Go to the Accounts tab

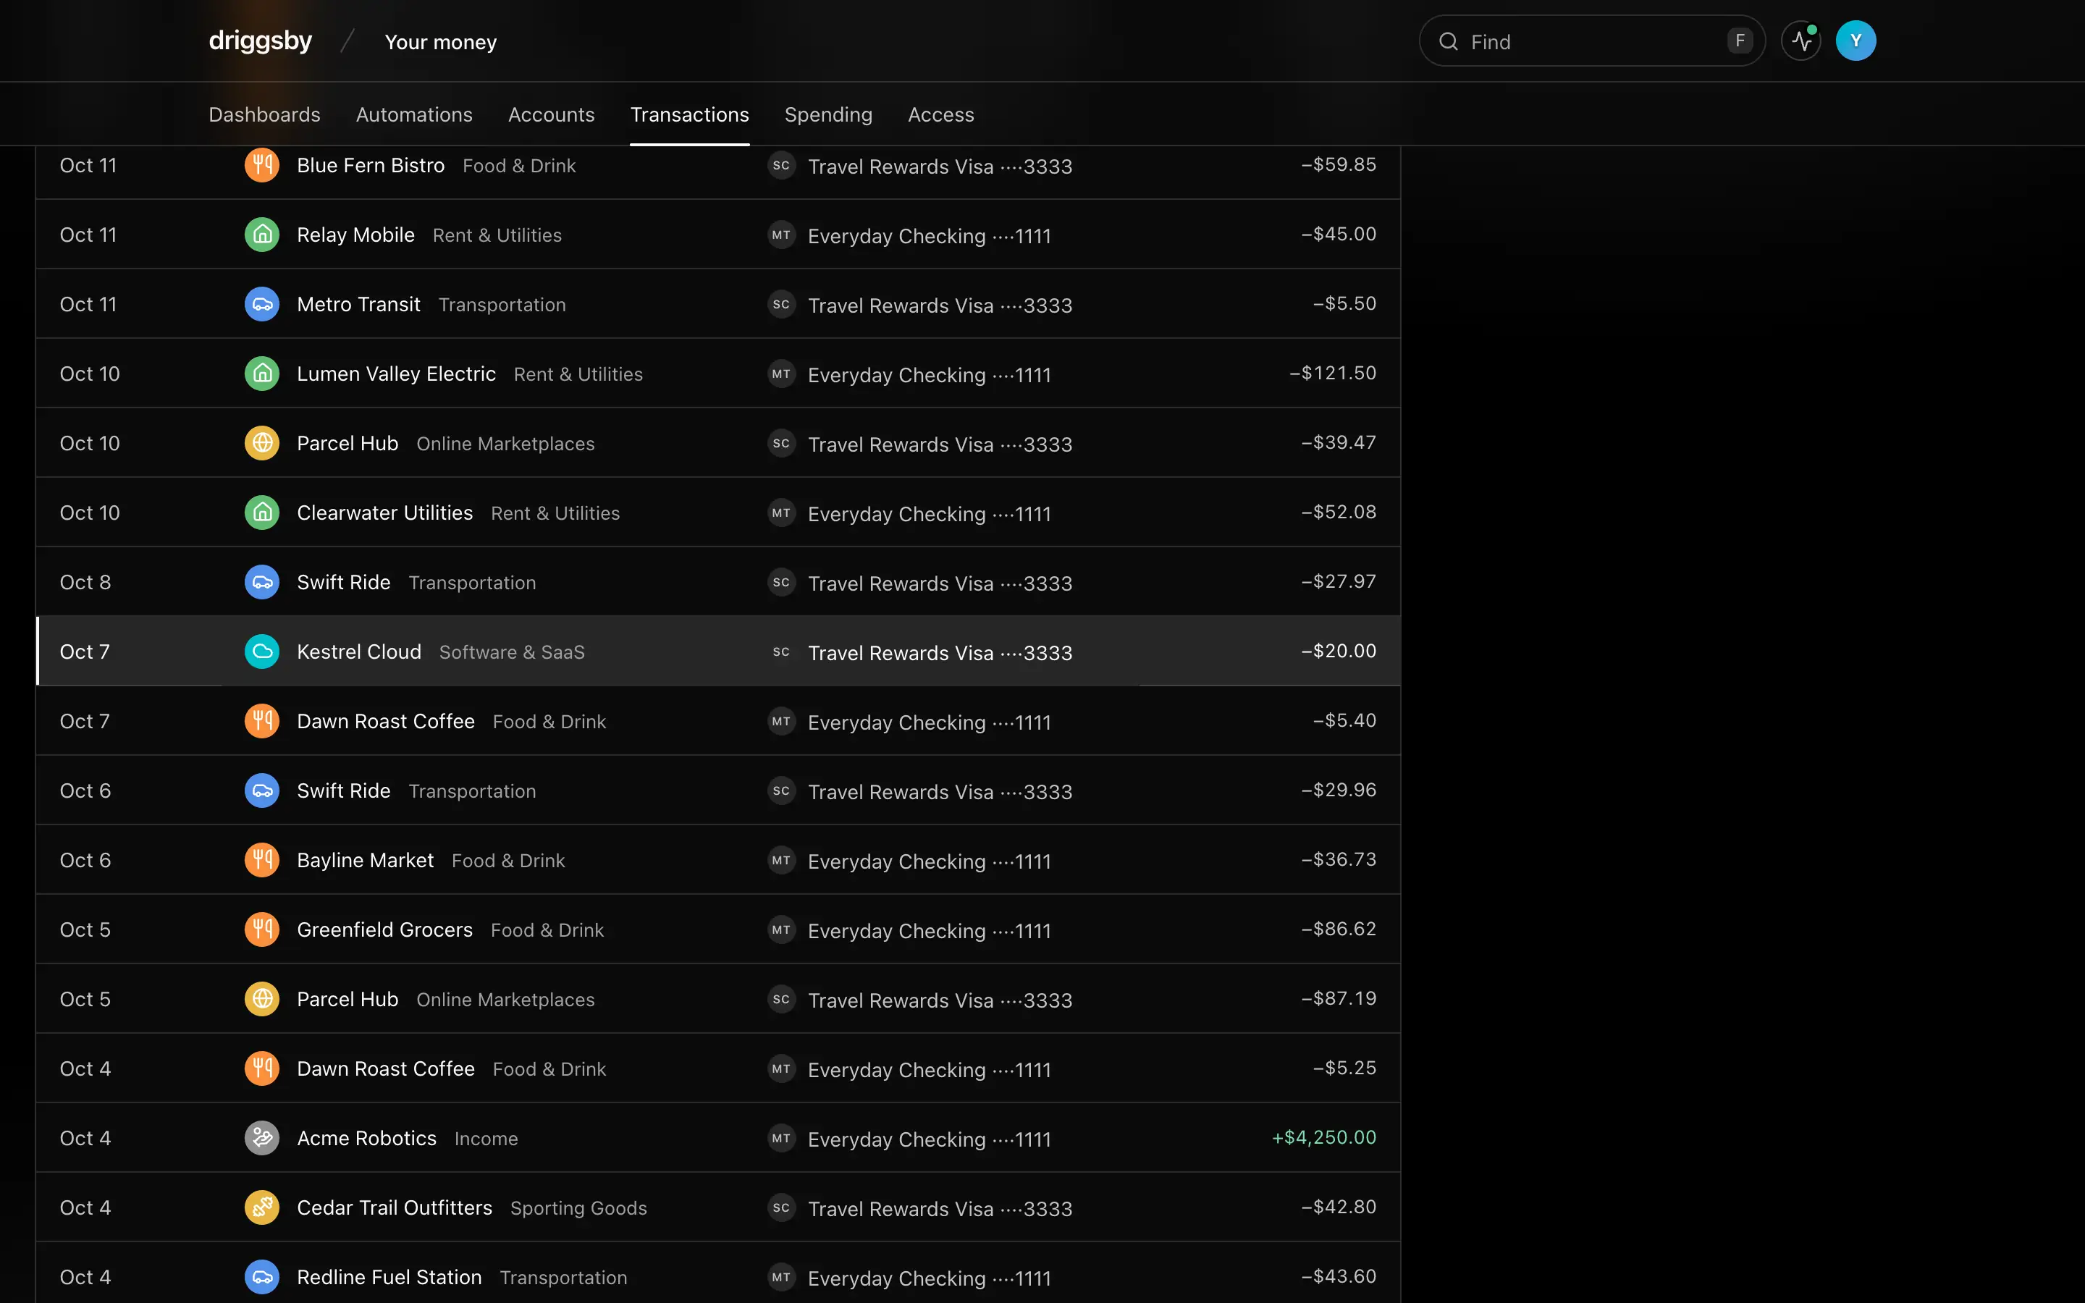click(x=552, y=114)
